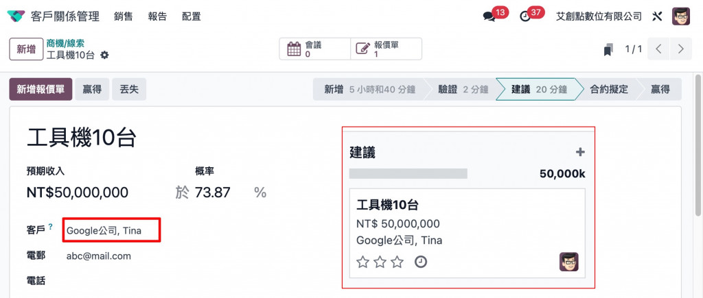Open the activities clock icon
This screenshot has width=703, height=298.
click(x=526, y=16)
